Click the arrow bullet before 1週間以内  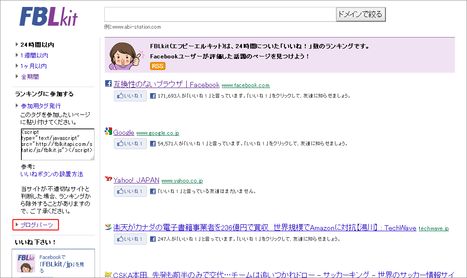pos(17,55)
